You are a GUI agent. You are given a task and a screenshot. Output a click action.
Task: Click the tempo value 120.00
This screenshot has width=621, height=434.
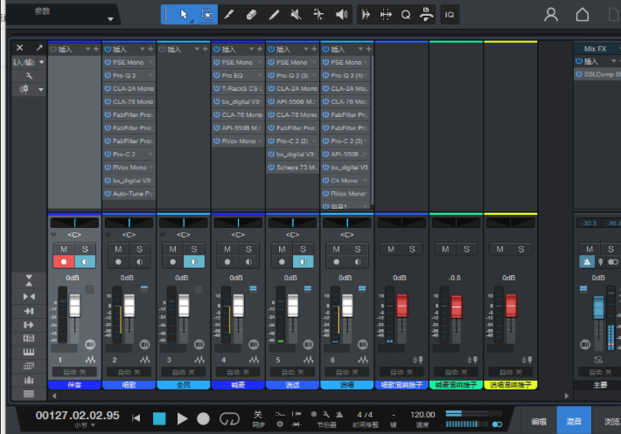click(422, 415)
